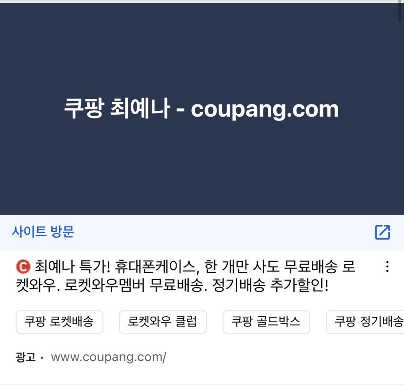The image size is (404, 385).
Task: Click the 광고 ad label
Action: (x=25, y=357)
